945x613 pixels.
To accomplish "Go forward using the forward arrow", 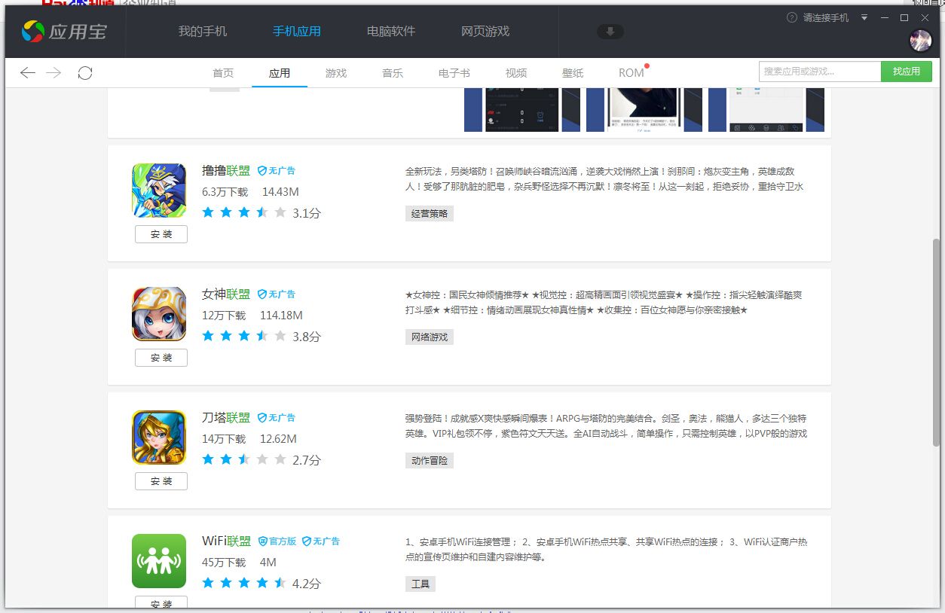I will pyautogui.click(x=54, y=72).
